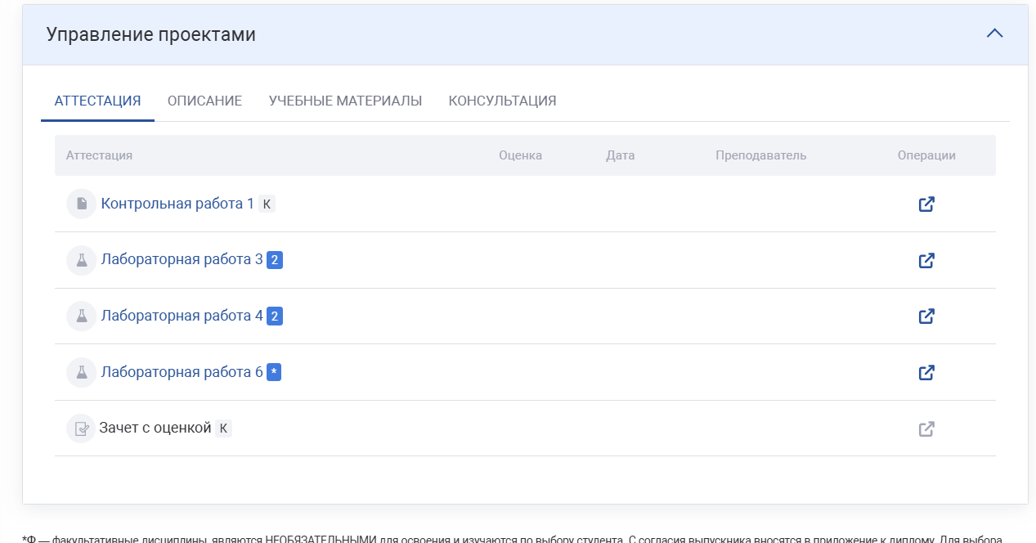
Task: Click open icon for Лабораторная работа 6
Action: point(926,372)
